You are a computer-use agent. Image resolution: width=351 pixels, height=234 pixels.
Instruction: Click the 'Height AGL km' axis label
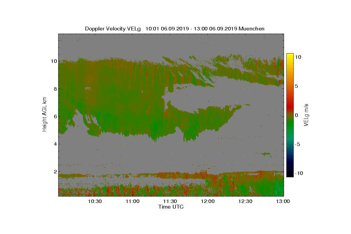coord(44,114)
